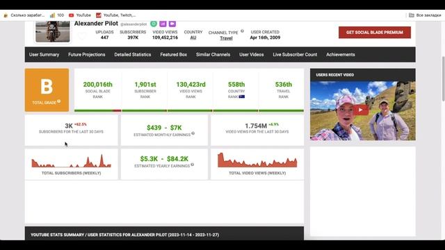
Task: Click the 1,901st subscriber rank
Action: (x=145, y=85)
